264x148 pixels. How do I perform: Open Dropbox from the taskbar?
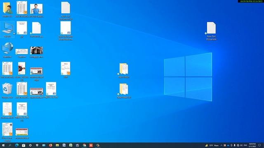(37, 145)
